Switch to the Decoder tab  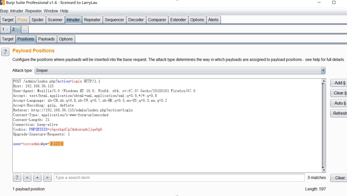pos(136,20)
